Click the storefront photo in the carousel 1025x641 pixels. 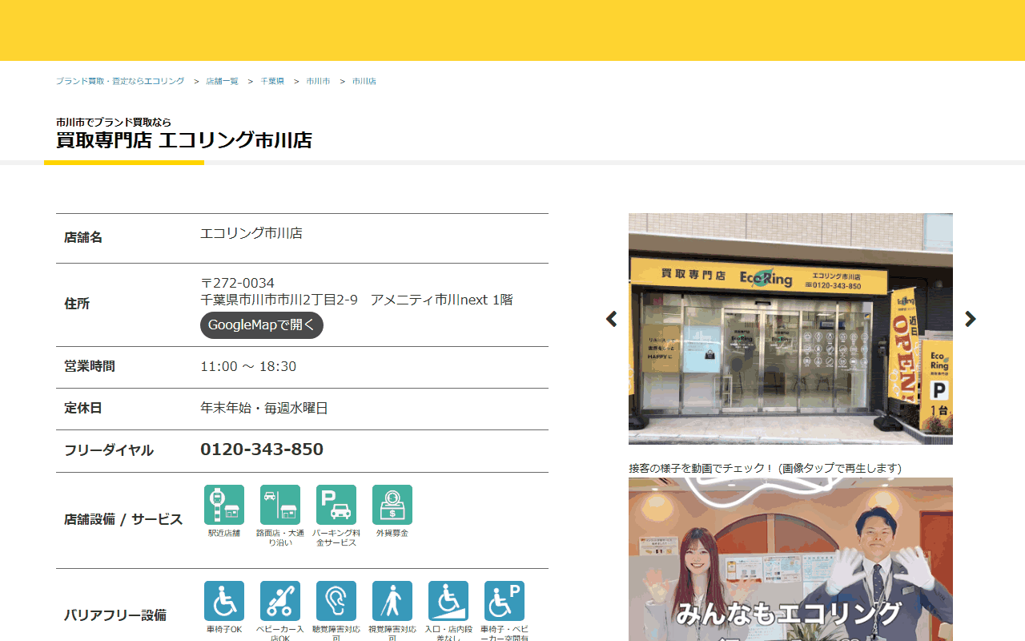pyautogui.click(x=790, y=329)
